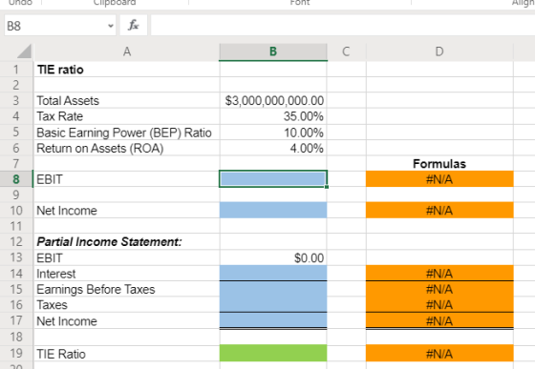Select row 8 header

(16, 179)
